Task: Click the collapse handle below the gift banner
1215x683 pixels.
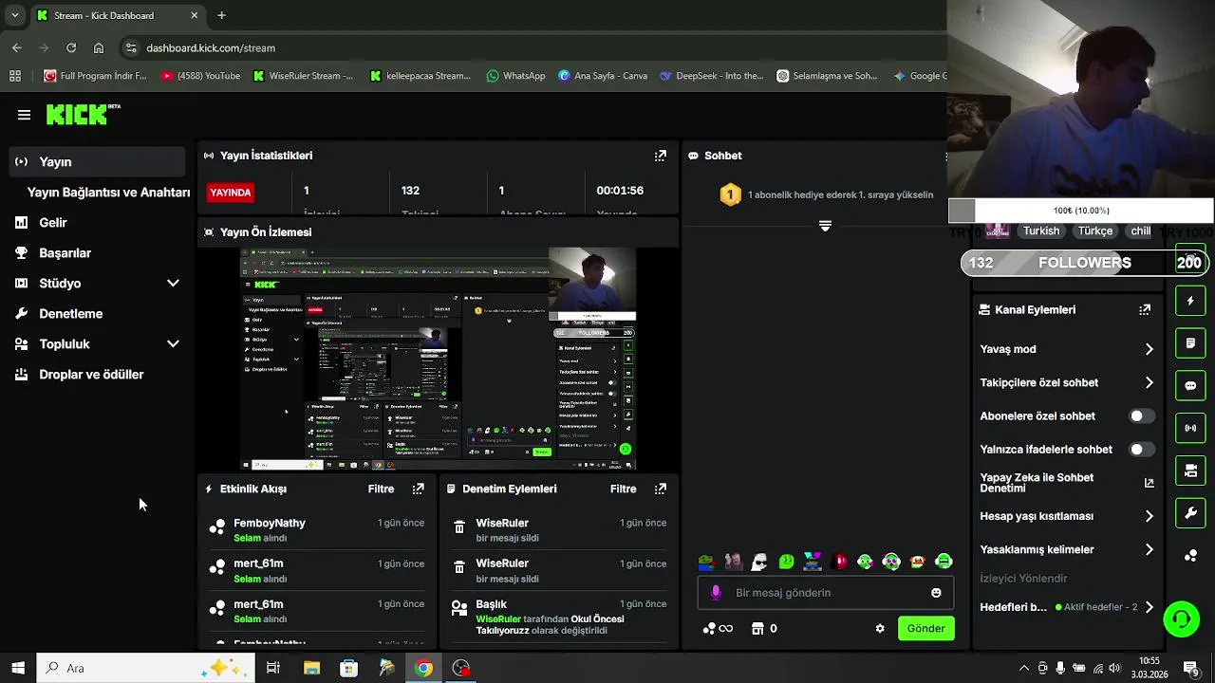Action: tap(825, 226)
